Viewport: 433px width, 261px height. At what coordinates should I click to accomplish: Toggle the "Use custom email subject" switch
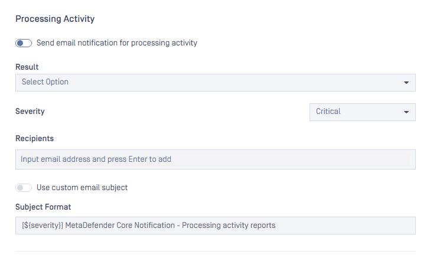click(x=24, y=188)
